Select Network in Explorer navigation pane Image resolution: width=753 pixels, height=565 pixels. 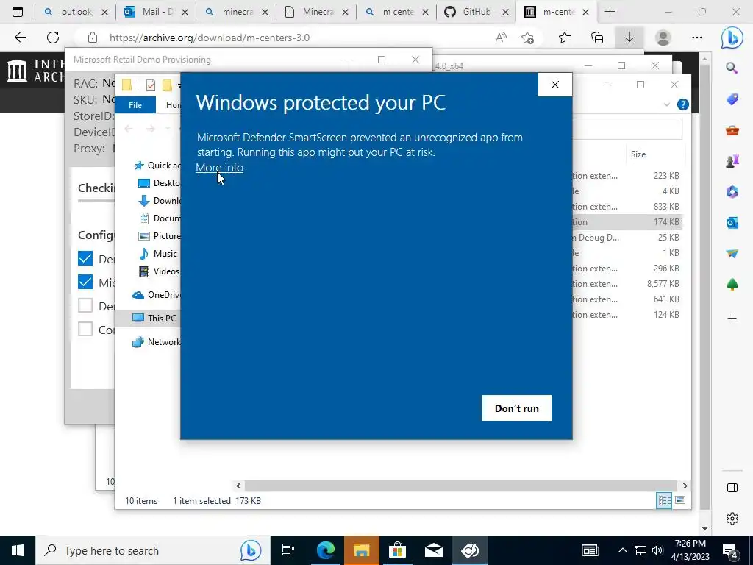point(157,341)
